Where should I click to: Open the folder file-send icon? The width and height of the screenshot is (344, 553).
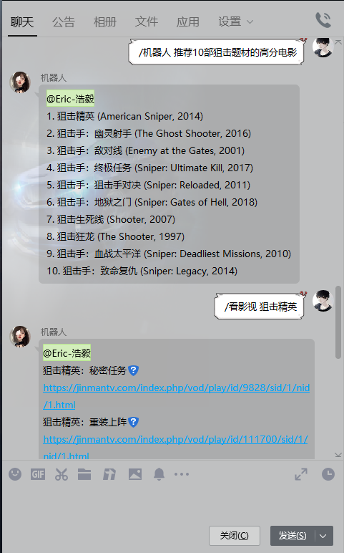point(84,474)
